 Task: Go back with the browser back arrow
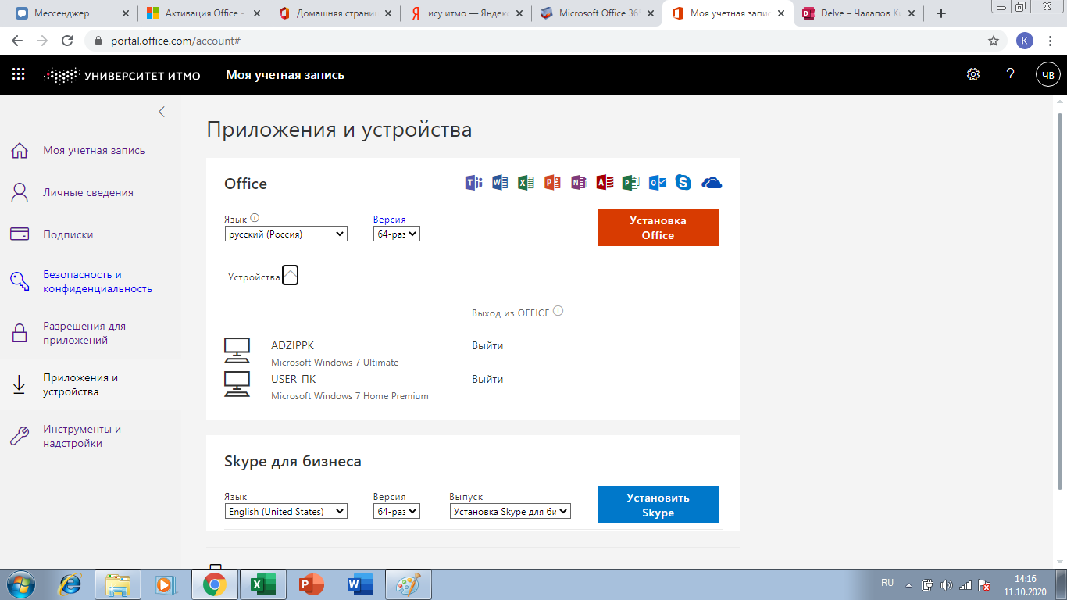pyautogui.click(x=17, y=41)
